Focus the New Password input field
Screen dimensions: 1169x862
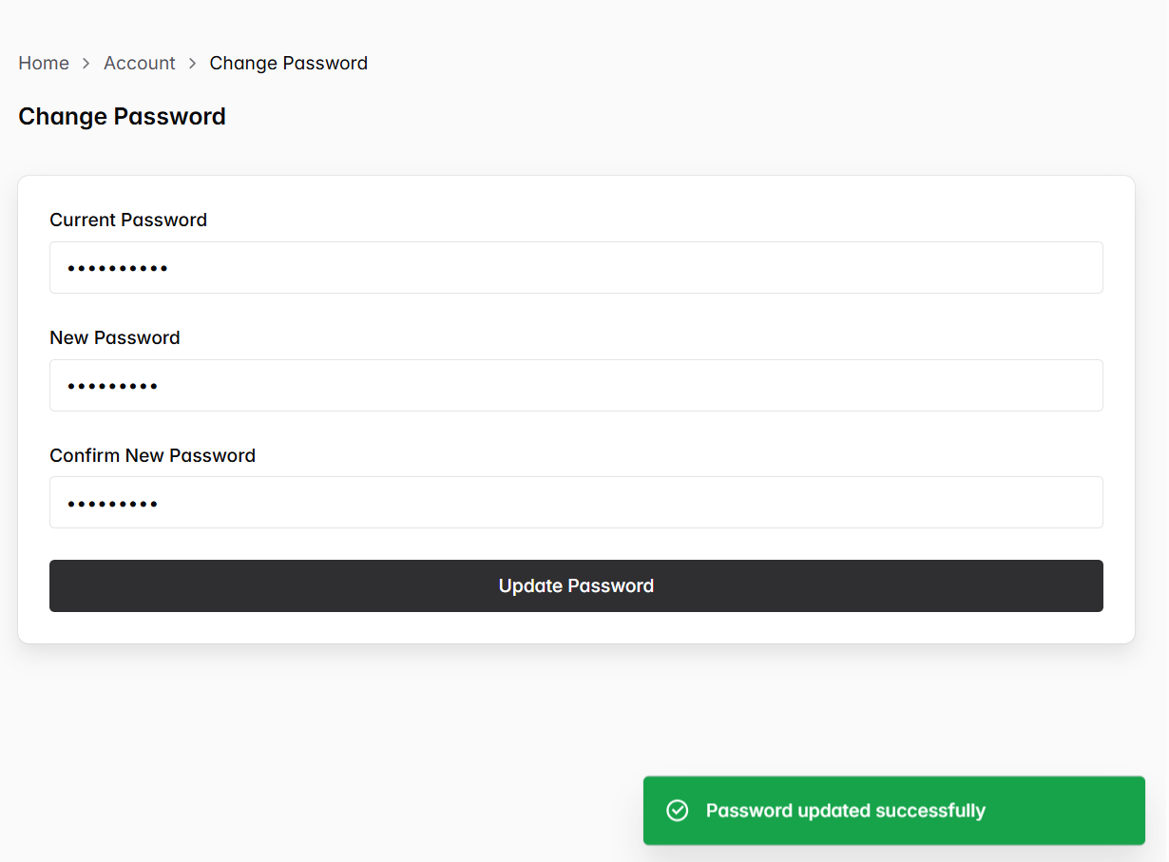point(575,385)
